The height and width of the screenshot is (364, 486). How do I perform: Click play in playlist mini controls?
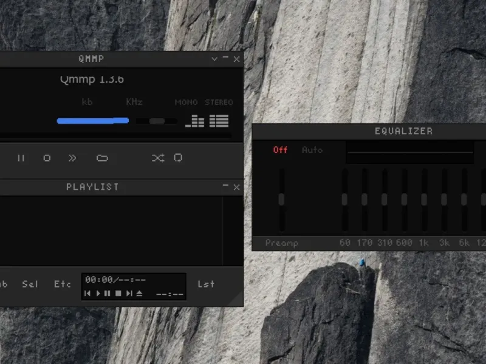click(x=98, y=293)
